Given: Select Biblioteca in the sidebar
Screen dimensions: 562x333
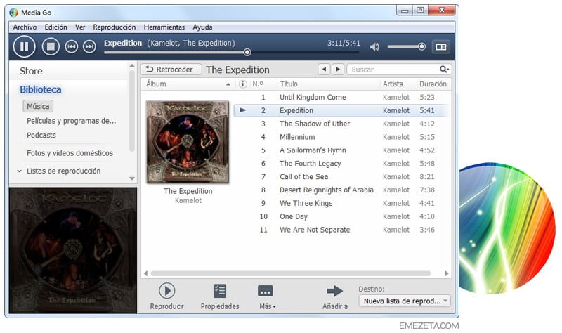Looking at the screenshot, I should [41, 89].
